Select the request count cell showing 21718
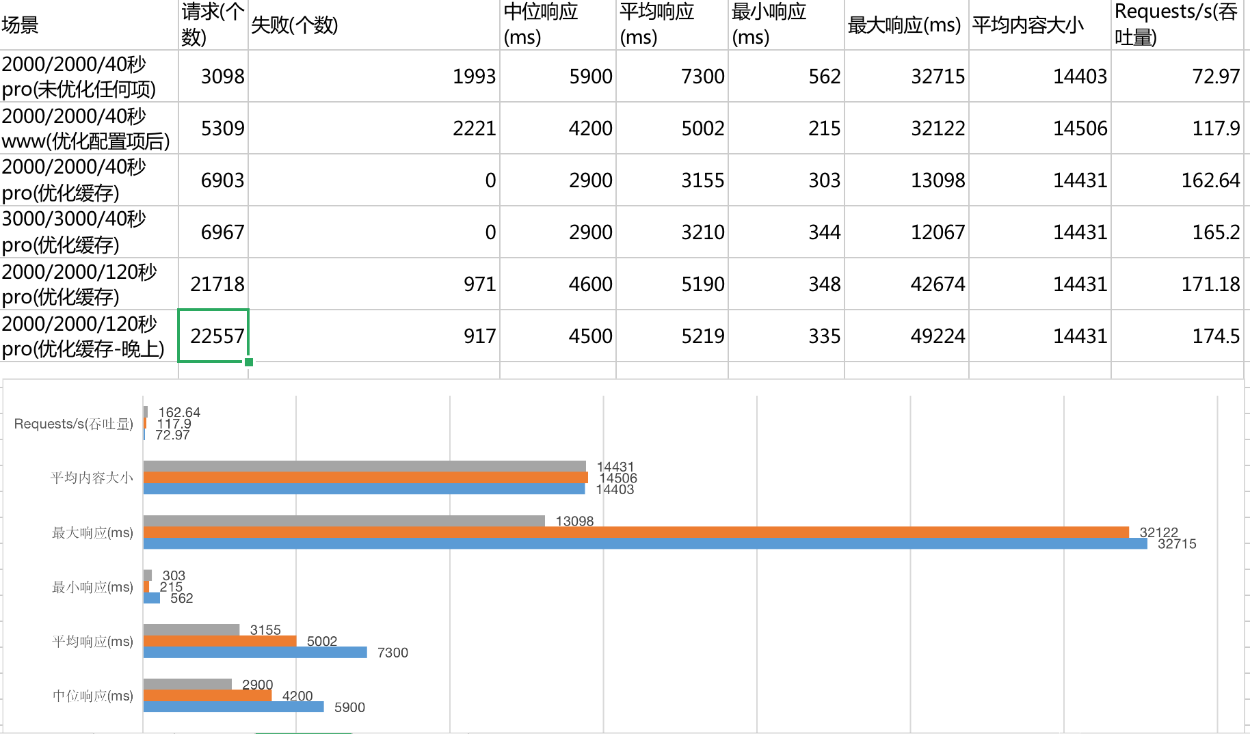Viewport: 1250px width, 734px height. pyautogui.click(x=213, y=284)
